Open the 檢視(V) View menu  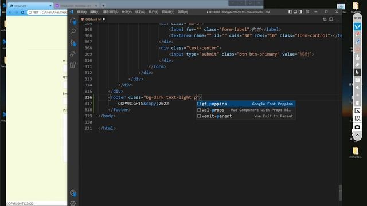127,12
